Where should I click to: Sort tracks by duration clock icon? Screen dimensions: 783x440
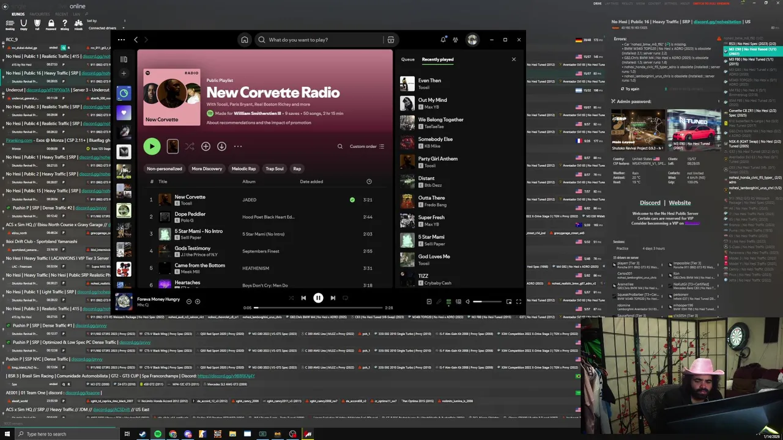pos(369,182)
